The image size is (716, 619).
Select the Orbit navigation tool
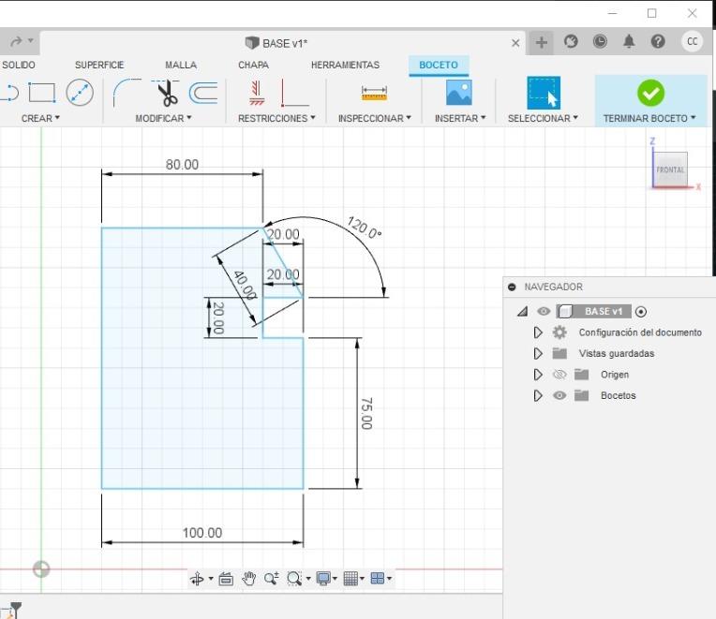click(x=197, y=579)
